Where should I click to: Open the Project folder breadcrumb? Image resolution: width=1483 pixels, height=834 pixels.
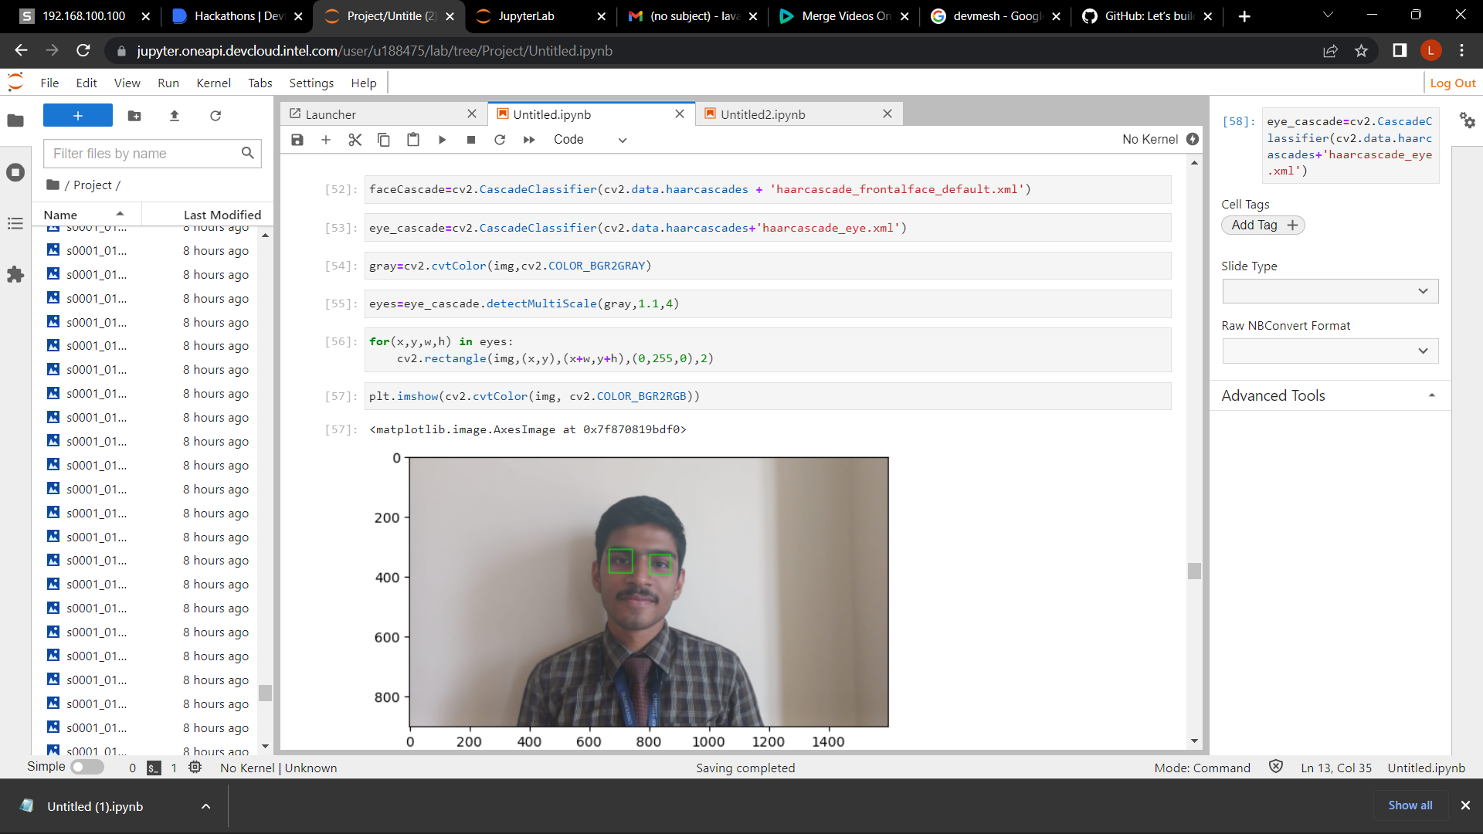coord(93,185)
